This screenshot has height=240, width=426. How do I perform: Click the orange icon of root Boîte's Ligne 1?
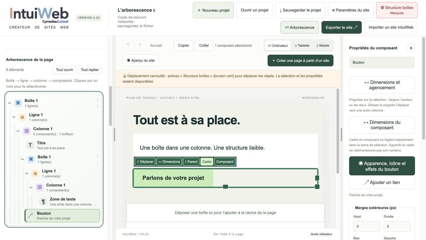(22, 117)
